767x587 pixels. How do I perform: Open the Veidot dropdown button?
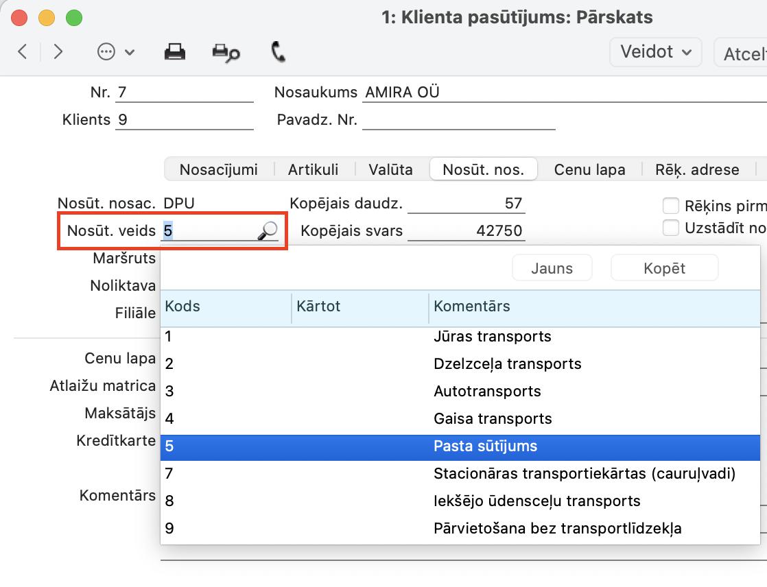coord(655,52)
